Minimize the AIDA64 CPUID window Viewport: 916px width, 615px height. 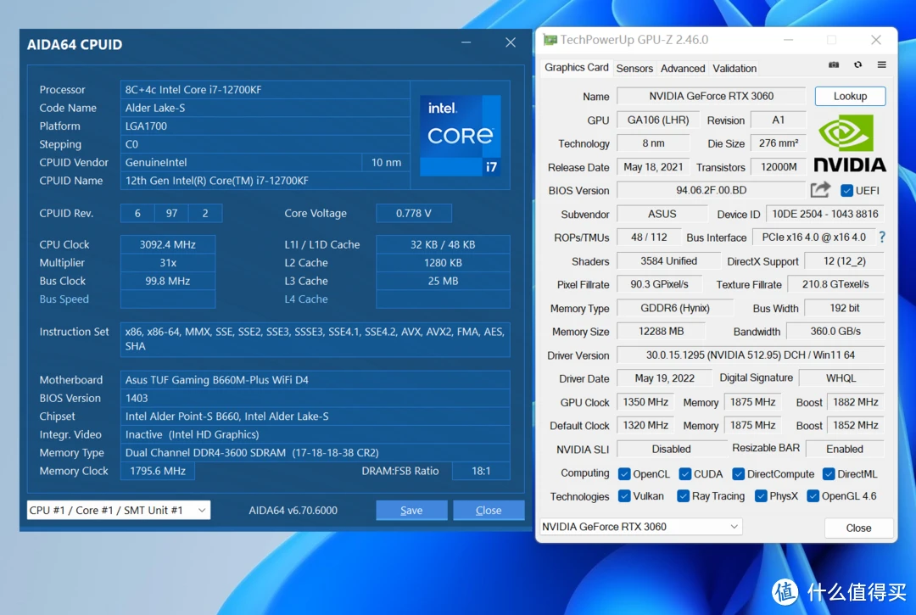click(466, 42)
